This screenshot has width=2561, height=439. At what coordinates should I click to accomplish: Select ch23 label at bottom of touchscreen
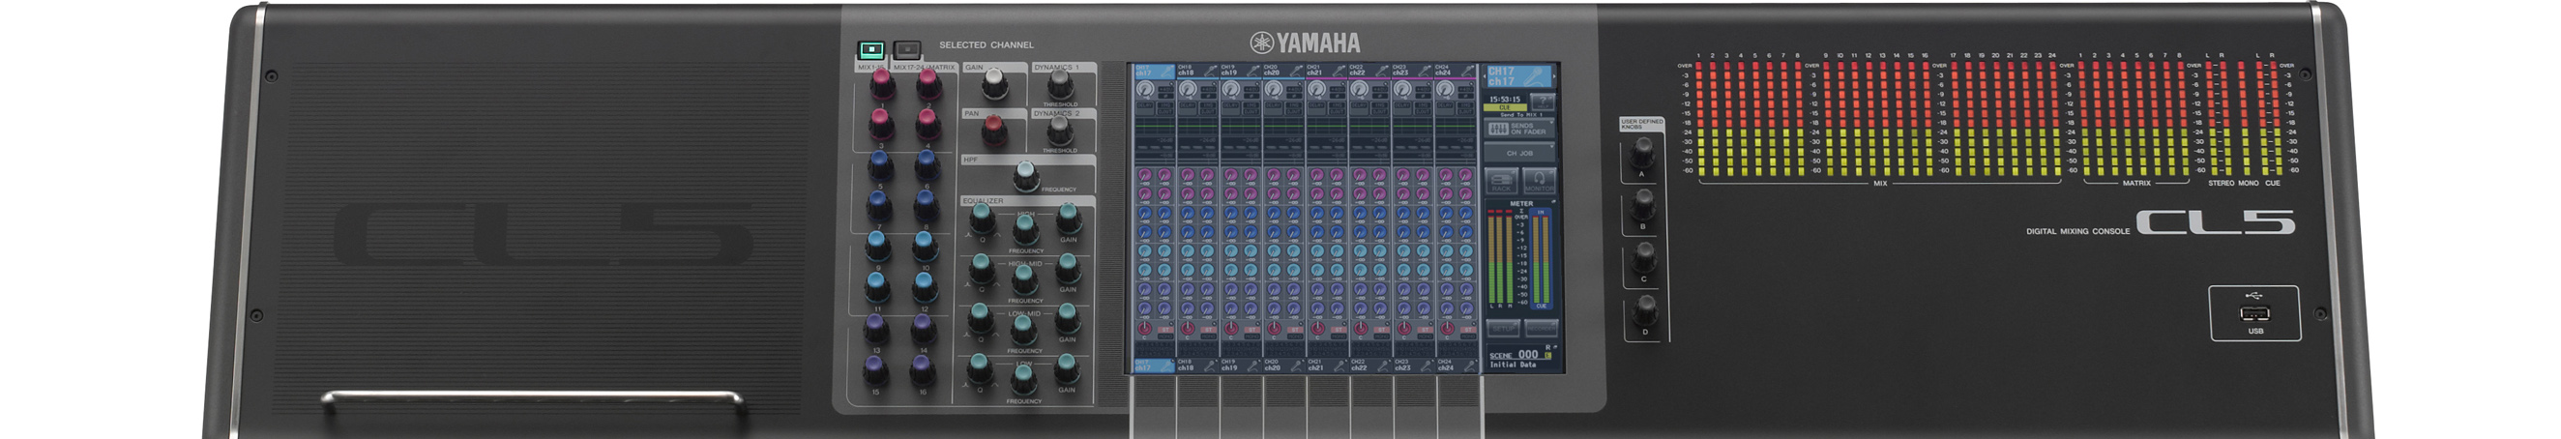pyautogui.click(x=1413, y=366)
